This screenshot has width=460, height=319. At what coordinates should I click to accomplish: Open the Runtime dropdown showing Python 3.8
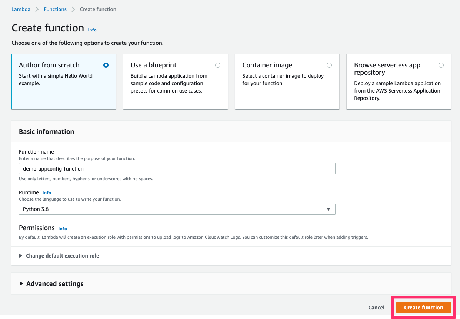[x=177, y=209]
